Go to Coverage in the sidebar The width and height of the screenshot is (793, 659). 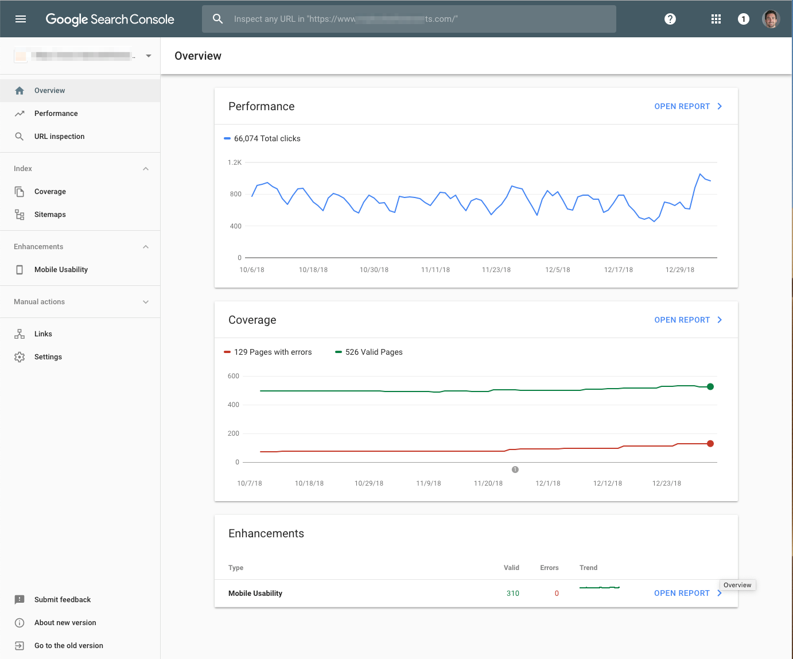click(50, 192)
